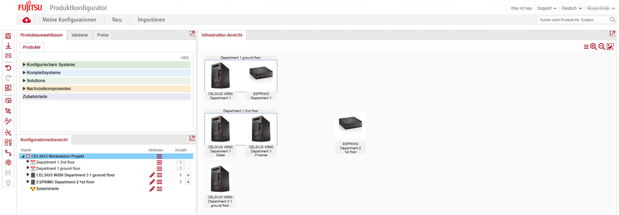The image size is (619, 215).
Task: Expand ESPRIMO Department 2 1st floor node
Action: tap(28, 182)
